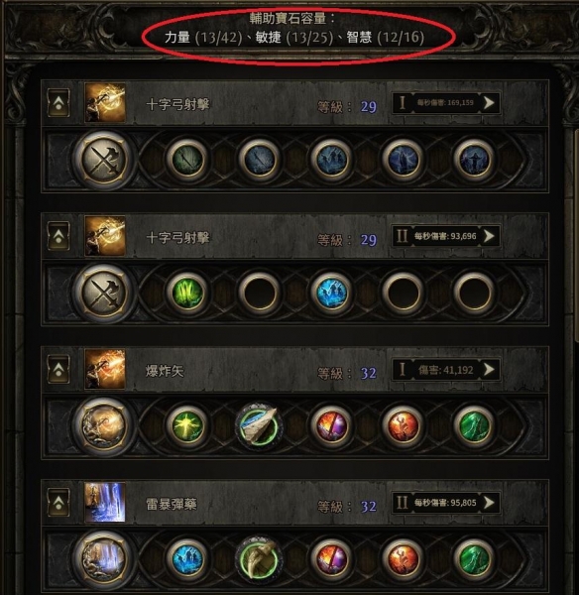Select the crossed-weapons skill gem in first row
Screen dimensions: 579x595
pyautogui.click(x=104, y=159)
